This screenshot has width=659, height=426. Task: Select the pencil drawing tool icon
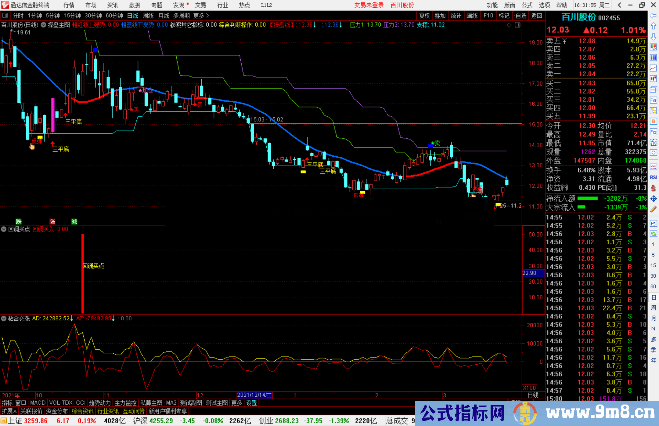click(653, 209)
